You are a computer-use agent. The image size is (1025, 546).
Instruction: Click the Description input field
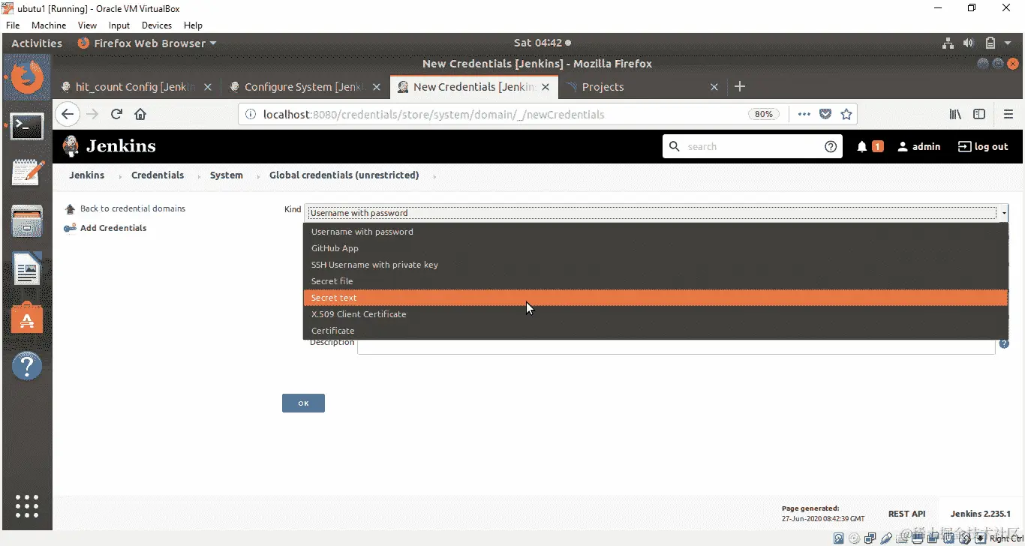pos(676,346)
